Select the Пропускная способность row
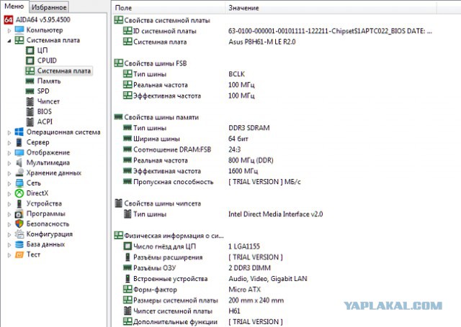The height and width of the screenshot is (327, 461). coord(212,182)
